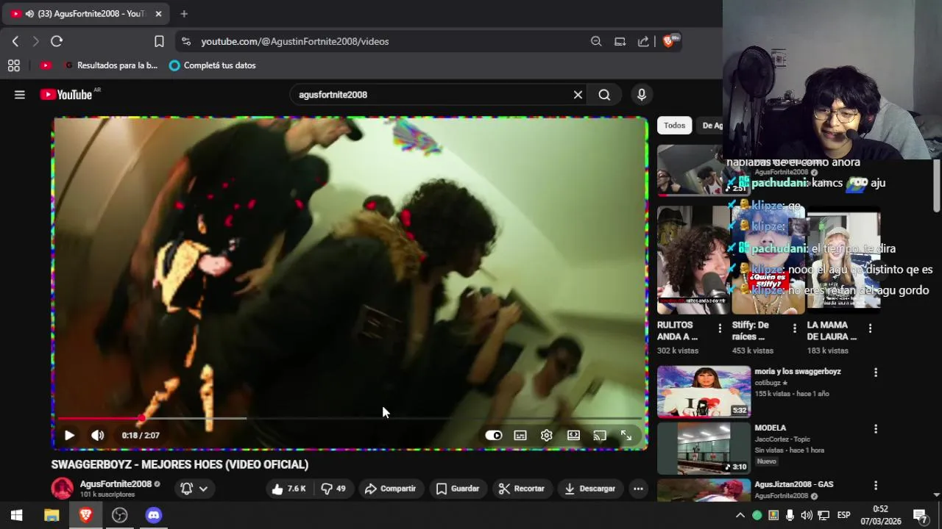Open the tray speaker volume icon
The image size is (942, 529).
(807, 515)
